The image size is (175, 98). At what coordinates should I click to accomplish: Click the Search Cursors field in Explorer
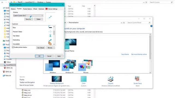point(161,2)
